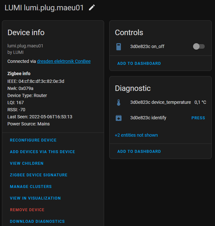This screenshot has height=226, width=215.
Task: Click the red Remove Device button
Action: (27, 210)
